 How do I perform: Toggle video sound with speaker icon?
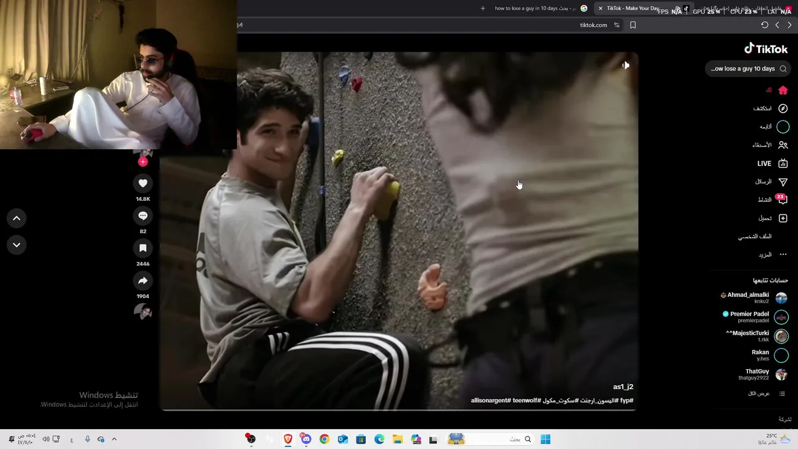click(625, 65)
